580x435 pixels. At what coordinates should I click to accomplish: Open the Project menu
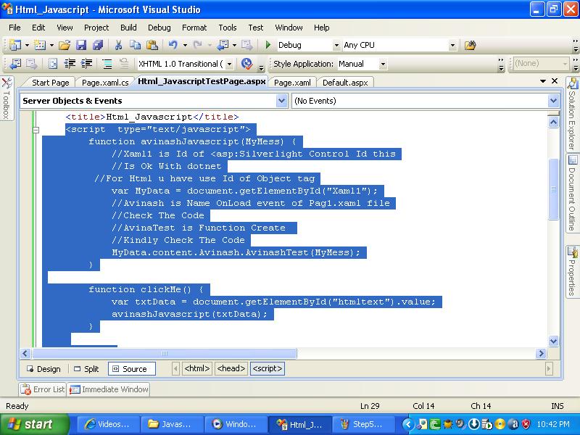point(96,28)
